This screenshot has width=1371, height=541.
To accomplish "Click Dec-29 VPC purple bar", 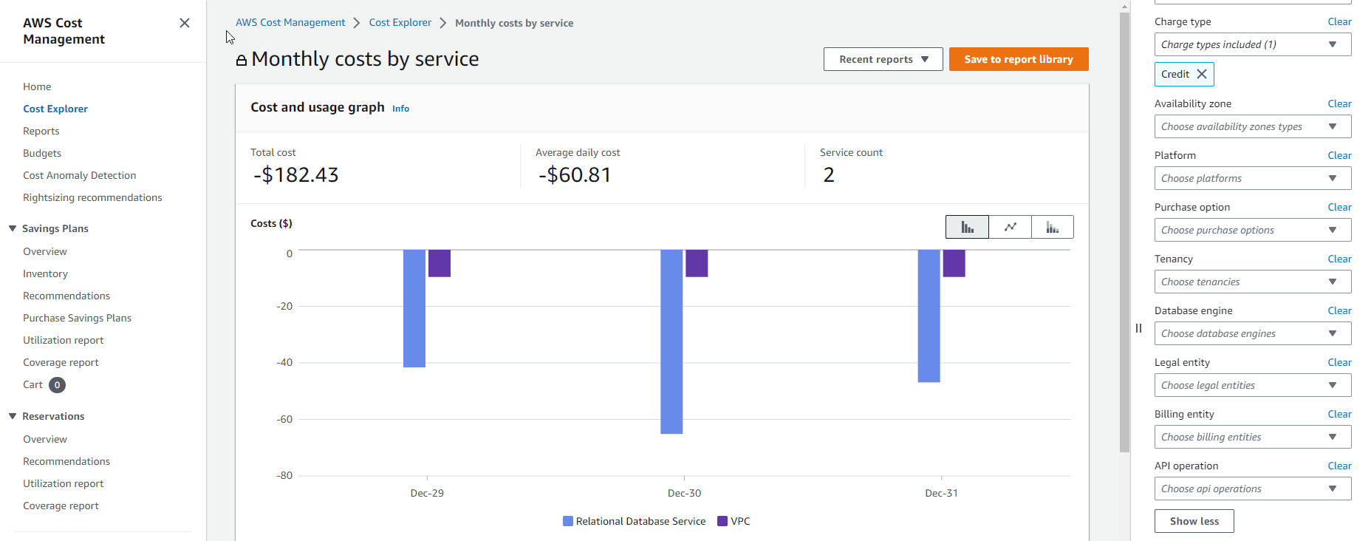I will pyautogui.click(x=440, y=263).
